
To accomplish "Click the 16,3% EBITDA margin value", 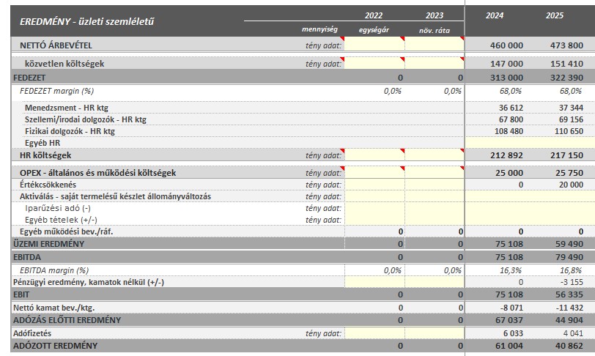I will (x=511, y=270).
